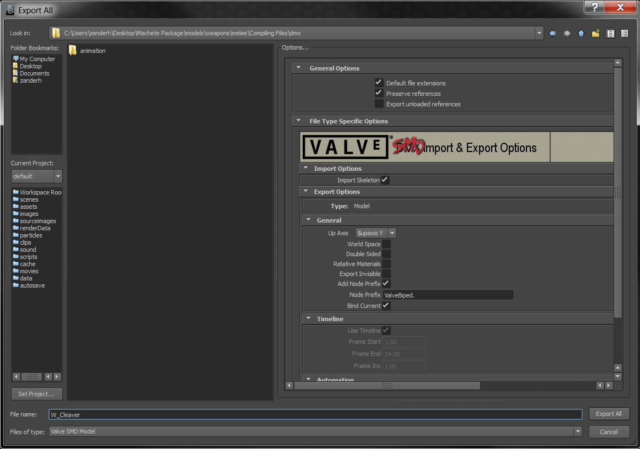The image size is (640, 449).
Task: Enable Export unloaded references
Action: pos(379,104)
